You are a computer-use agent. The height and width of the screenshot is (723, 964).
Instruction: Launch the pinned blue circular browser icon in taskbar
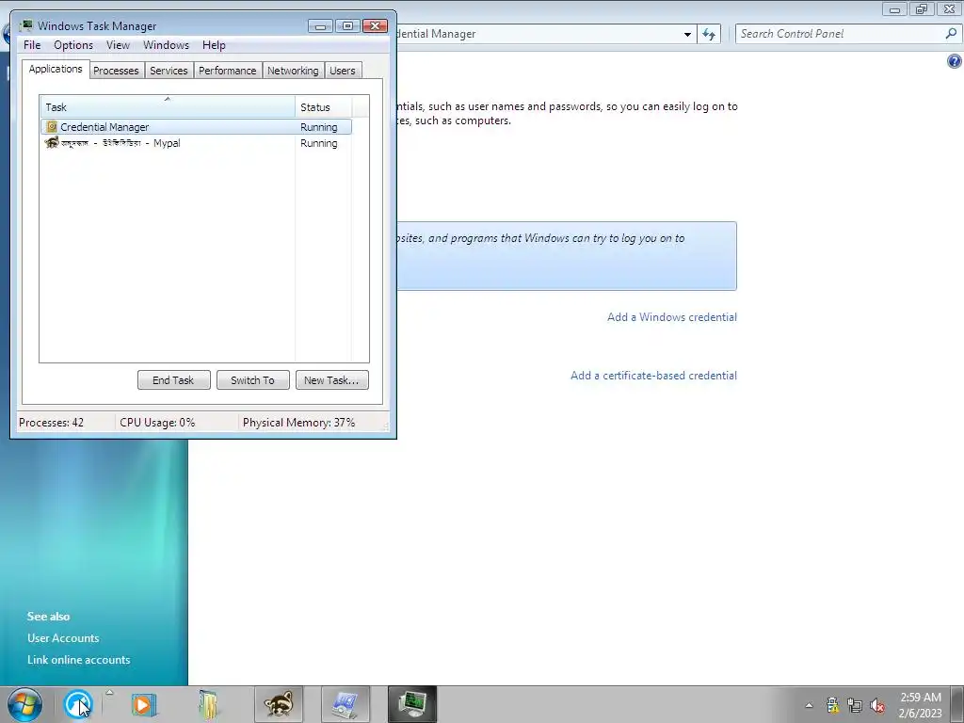pos(77,704)
